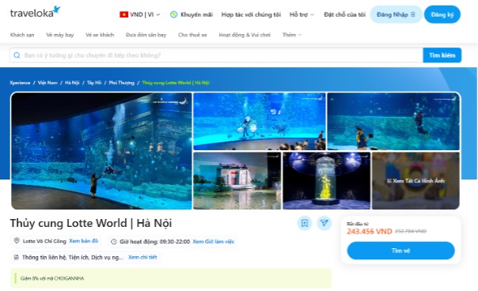This screenshot has height=291, width=478.
Task: Click Lotte Võ Chí Công address text
Action: pos(44,241)
